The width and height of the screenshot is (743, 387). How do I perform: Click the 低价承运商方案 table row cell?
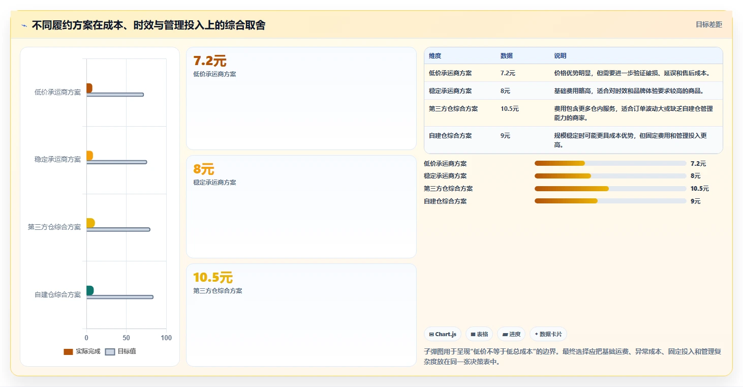[450, 73]
